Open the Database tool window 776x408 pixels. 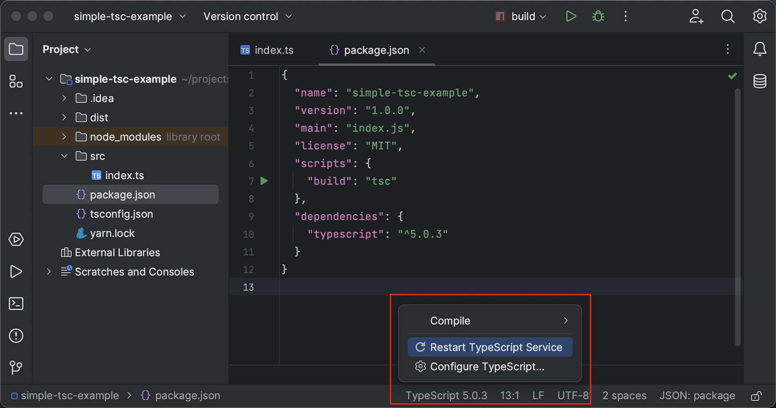pos(760,81)
